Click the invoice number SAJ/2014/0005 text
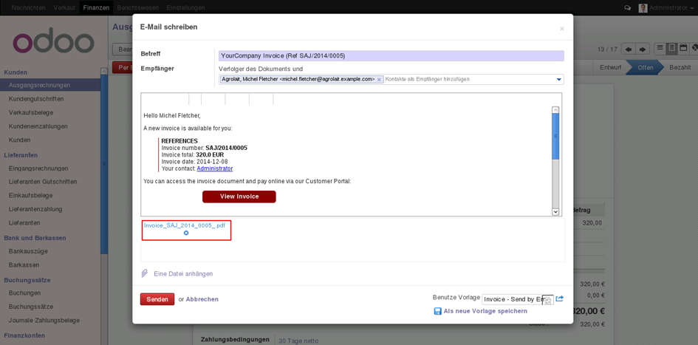 (226, 148)
